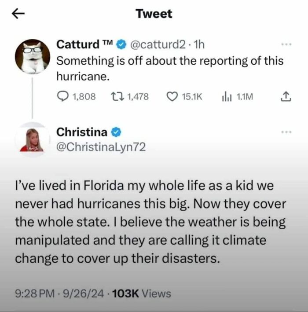Viewport: 308px width, 312px height.
Task: Open the Christina display name link
Action: click(82, 132)
